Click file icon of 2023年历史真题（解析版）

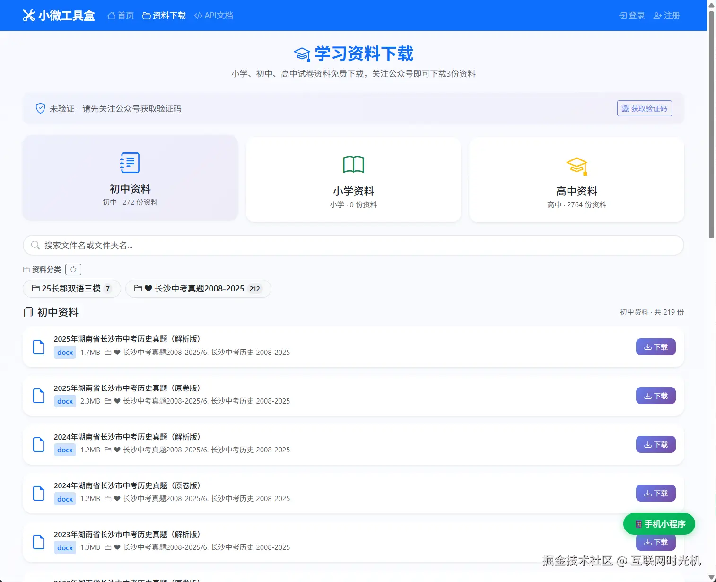pyautogui.click(x=38, y=542)
